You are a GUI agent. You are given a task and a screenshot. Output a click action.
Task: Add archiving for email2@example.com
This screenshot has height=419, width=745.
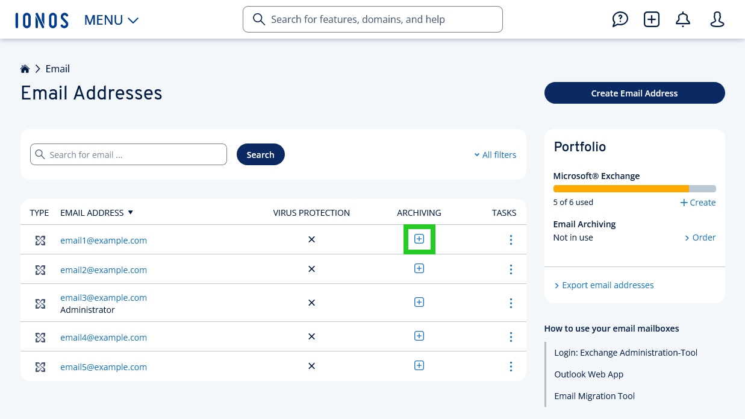419,269
